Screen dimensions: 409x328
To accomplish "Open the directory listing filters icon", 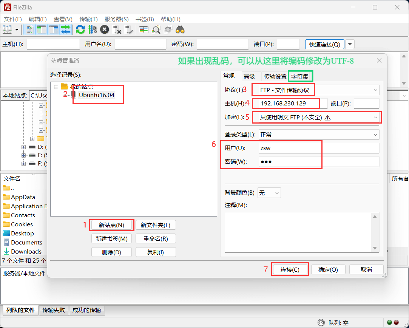I will [144, 29].
